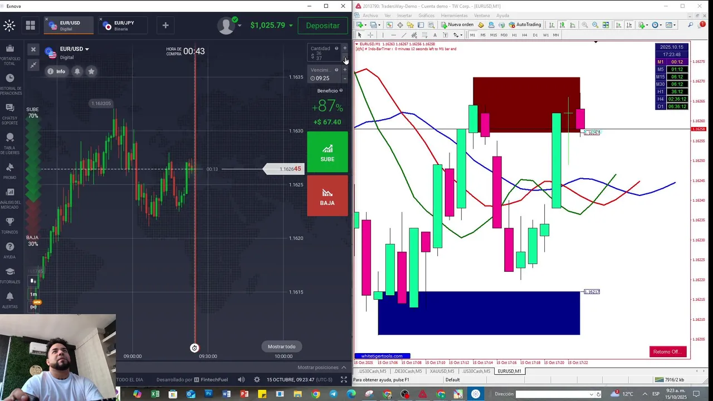Image resolution: width=713 pixels, height=401 pixels.
Task: Switch to DE30Cash,M5 chart tab
Action: pyautogui.click(x=407, y=371)
